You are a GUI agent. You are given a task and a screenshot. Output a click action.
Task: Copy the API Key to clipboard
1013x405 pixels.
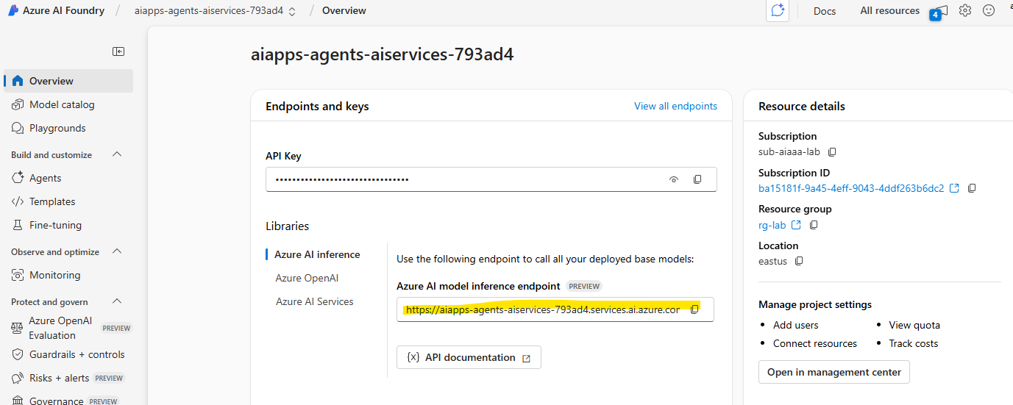697,179
